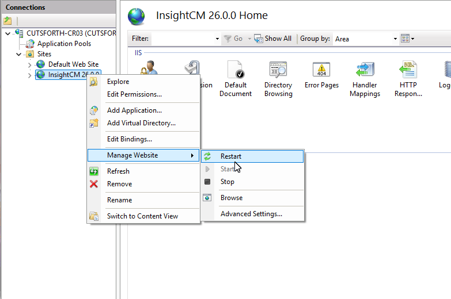Click the Application Pools node icon
451x299 pixels.
click(x=30, y=44)
